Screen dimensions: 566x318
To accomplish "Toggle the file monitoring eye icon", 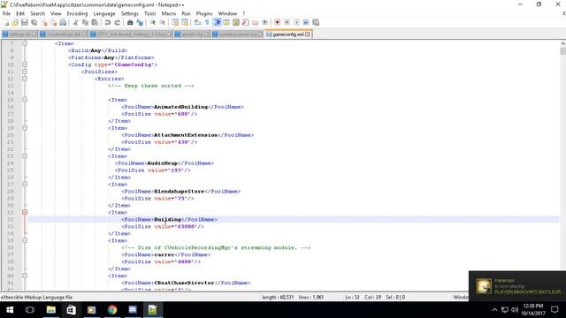I will tap(264, 22).
